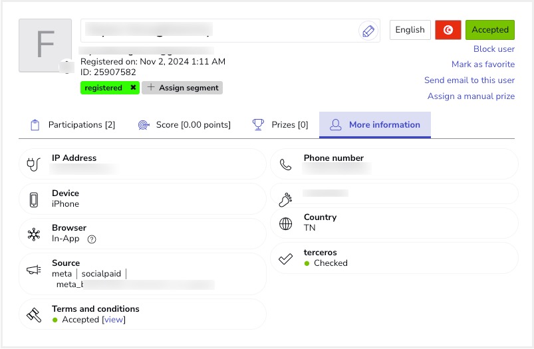Click the pencil edit icon beside the name field

pyautogui.click(x=368, y=31)
